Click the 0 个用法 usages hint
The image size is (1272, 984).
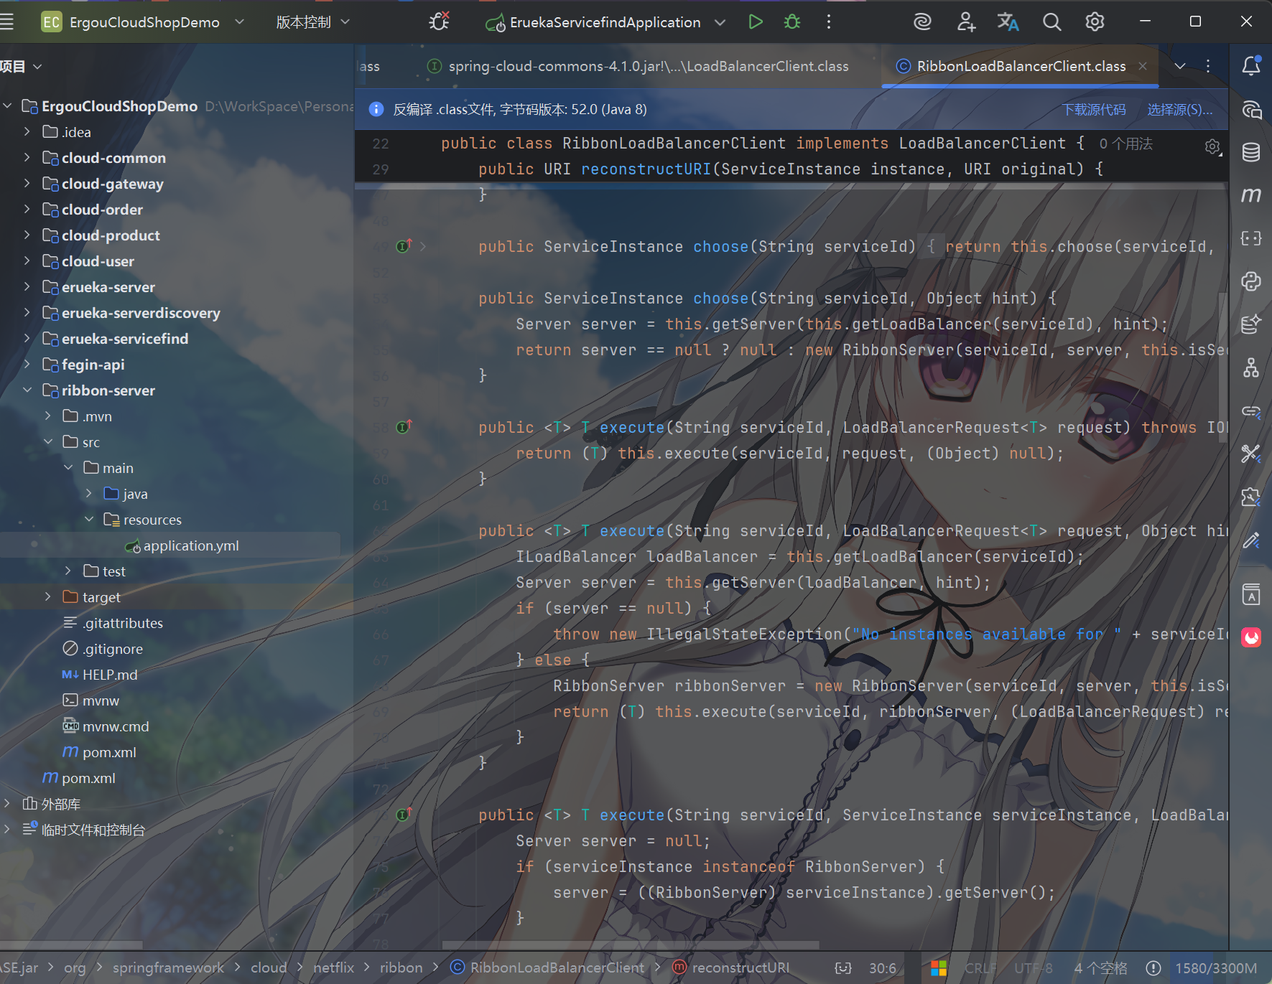coord(1125,144)
